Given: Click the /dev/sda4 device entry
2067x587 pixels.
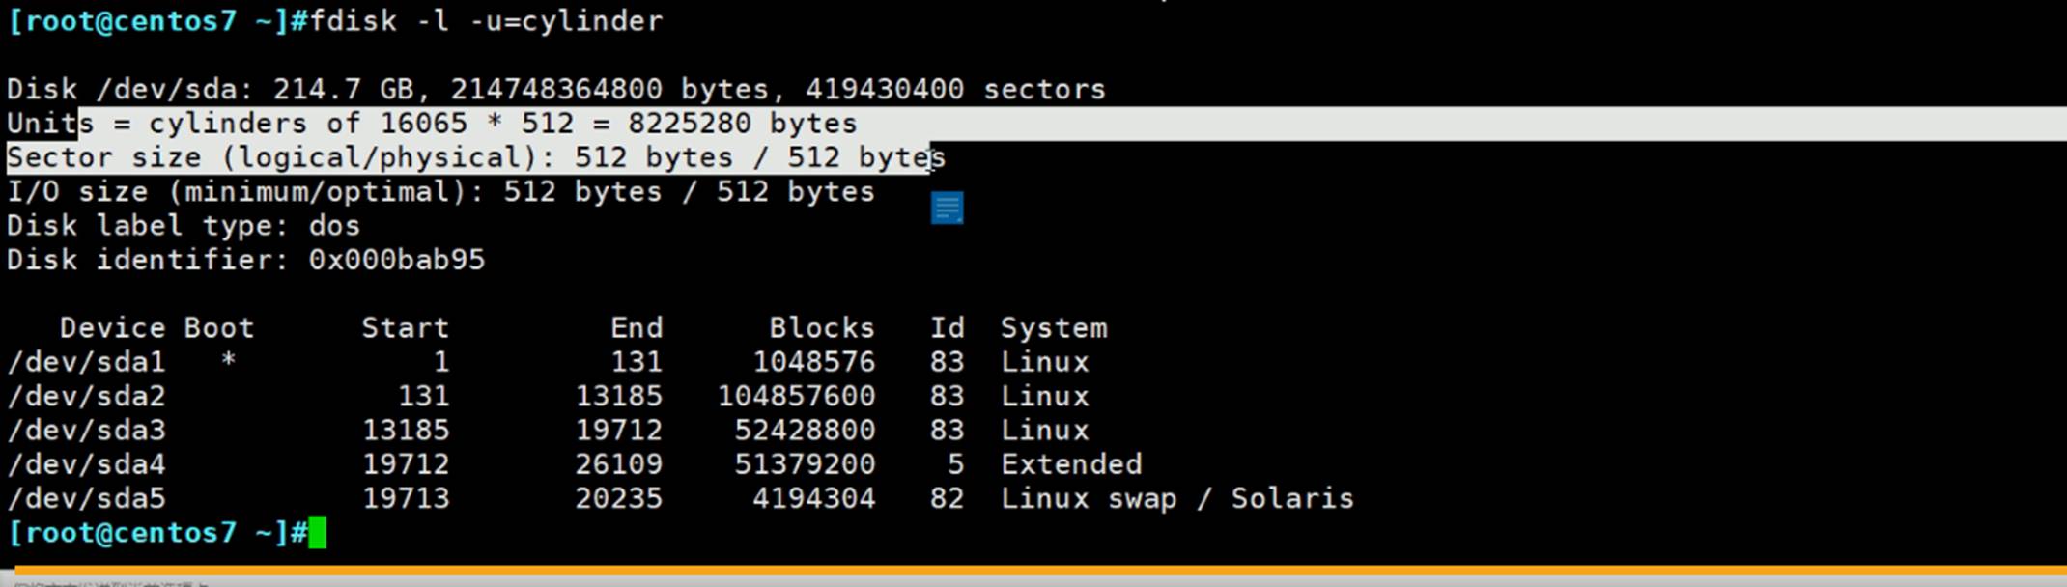Looking at the screenshot, I should click(86, 464).
